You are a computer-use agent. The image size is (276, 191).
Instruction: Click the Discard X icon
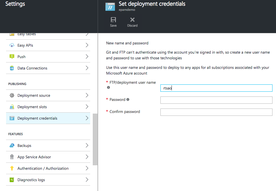tap(132, 20)
